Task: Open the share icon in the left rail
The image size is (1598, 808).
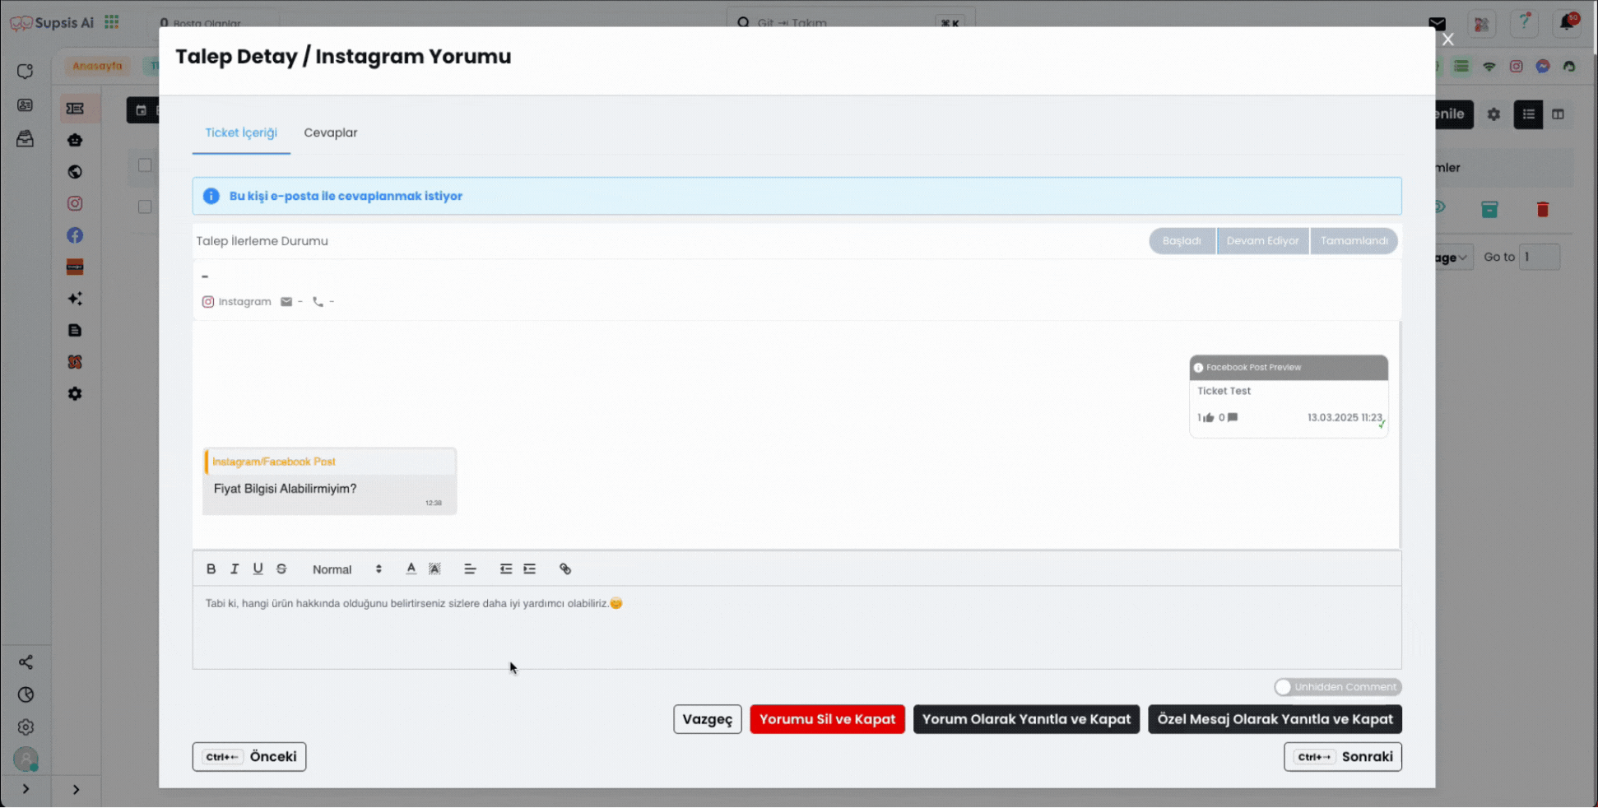Action: pyautogui.click(x=26, y=662)
